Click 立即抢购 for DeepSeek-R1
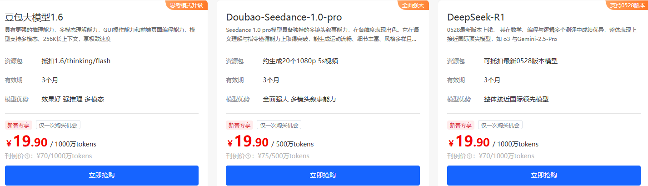This screenshot has height=186, width=648. tap(544, 175)
